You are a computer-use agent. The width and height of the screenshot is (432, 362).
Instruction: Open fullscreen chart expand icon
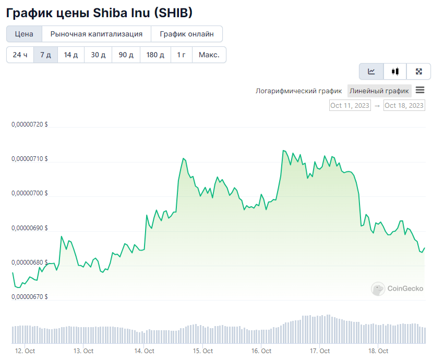point(419,71)
